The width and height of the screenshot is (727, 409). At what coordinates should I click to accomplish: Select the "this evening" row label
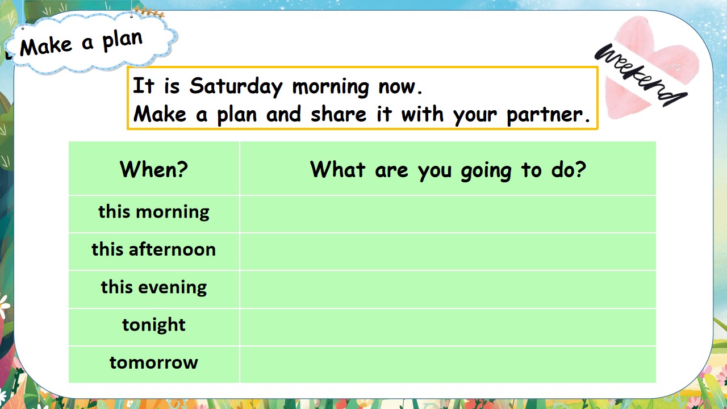154,287
